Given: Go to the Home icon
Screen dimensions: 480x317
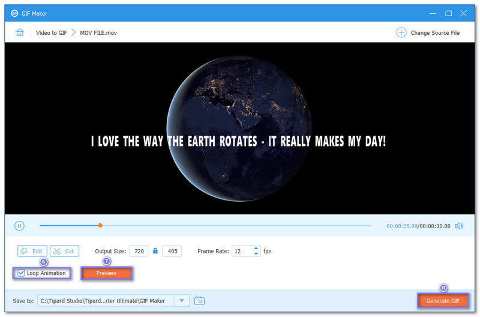Looking at the screenshot, I should pos(20,32).
